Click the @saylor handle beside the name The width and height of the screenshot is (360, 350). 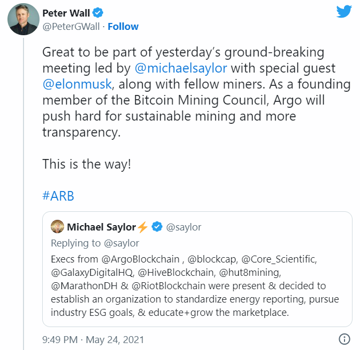[x=184, y=227]
